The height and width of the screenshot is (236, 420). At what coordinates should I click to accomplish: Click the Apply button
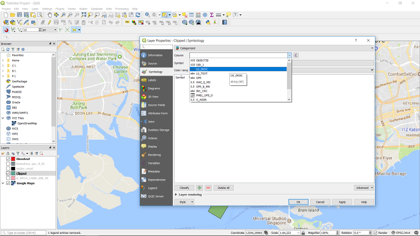pyautogui.click(x=342, y=202)
